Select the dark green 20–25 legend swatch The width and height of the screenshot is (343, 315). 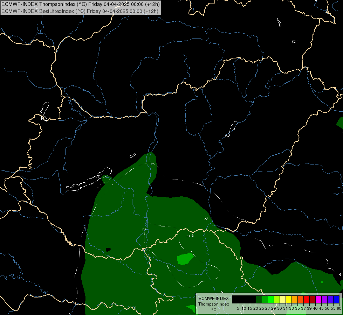(x=259, y=299)
